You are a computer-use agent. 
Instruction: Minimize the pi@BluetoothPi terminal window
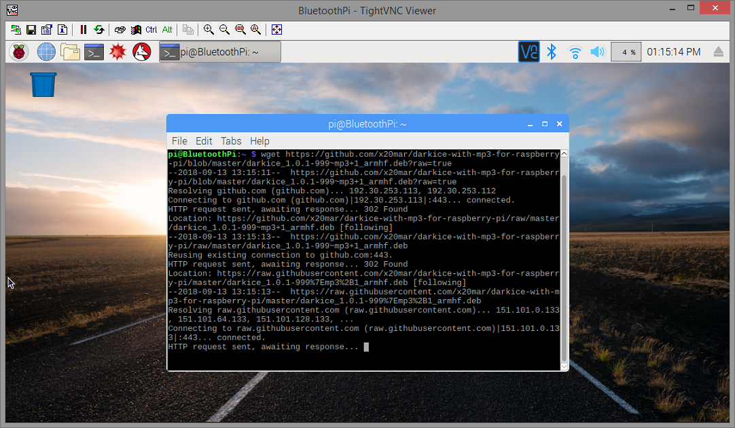530,124
